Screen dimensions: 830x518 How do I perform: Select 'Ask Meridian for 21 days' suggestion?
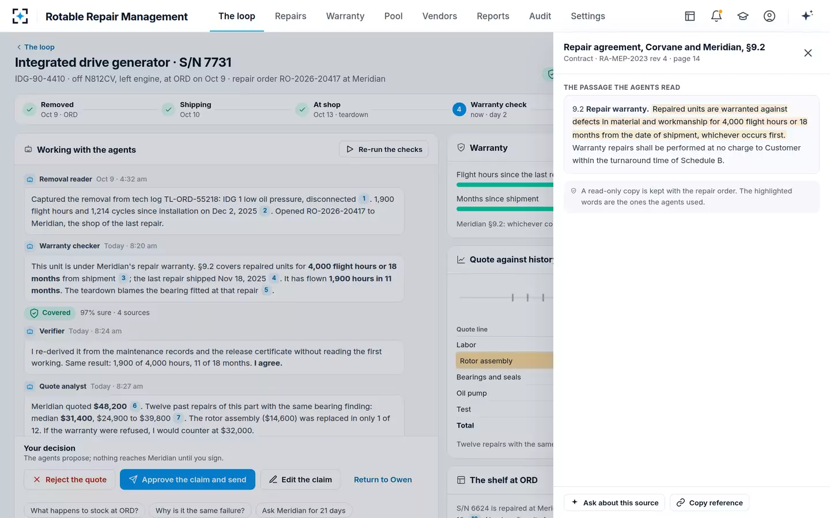point(304,511)
